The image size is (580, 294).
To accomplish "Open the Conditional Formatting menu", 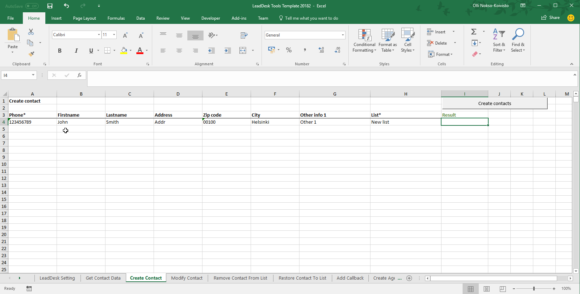I will click(365, 40).
